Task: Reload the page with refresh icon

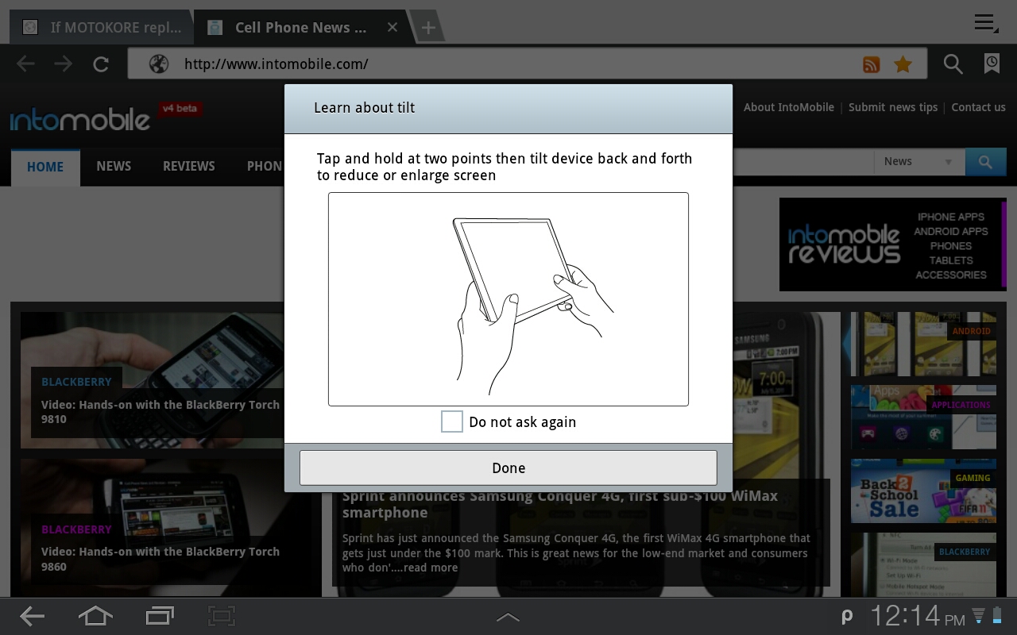Action: [x=101, y=64]
